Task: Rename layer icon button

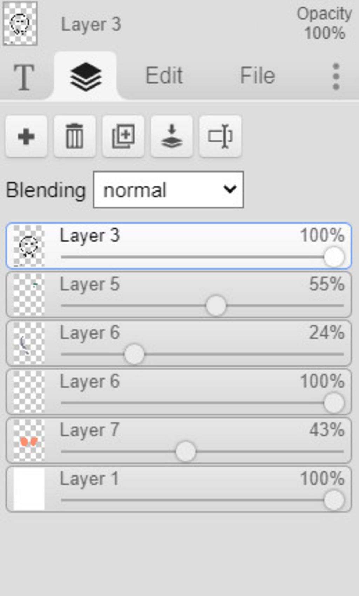Action: pos(220,136)
